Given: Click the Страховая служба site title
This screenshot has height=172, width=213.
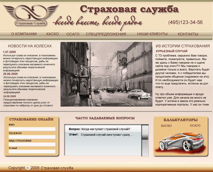Looking at the screenshot, I should 129,9.
